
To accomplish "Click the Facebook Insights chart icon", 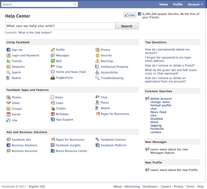I will [x=52, y=145].
